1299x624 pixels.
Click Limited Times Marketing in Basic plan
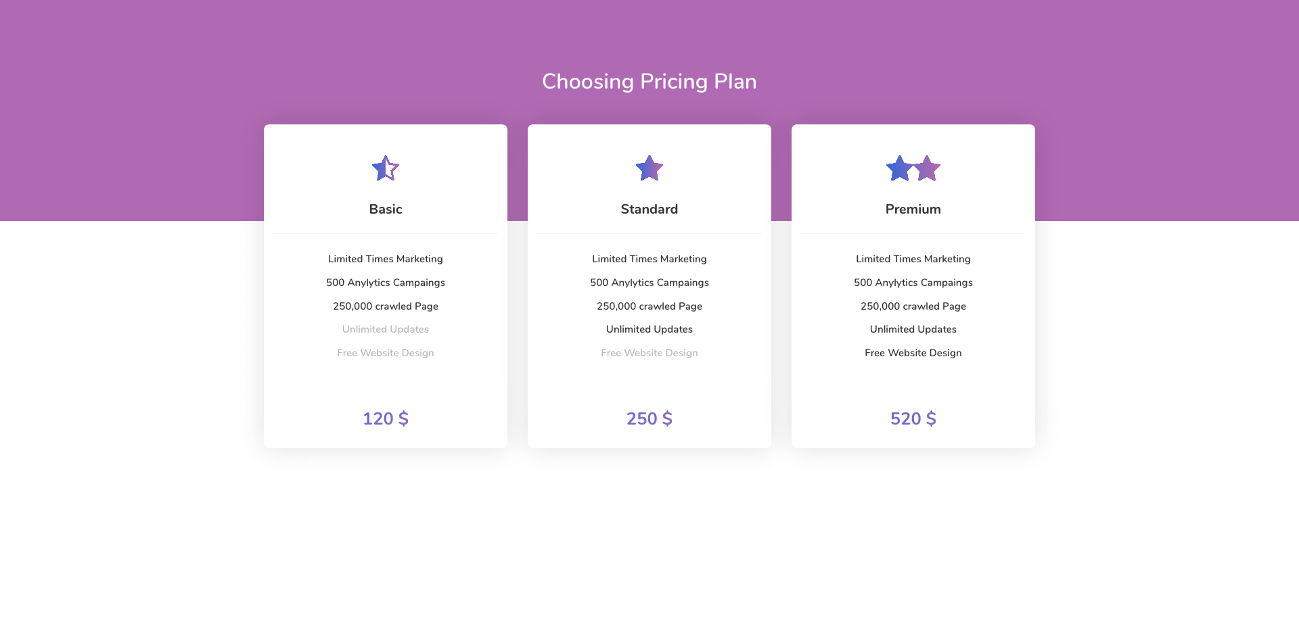386,259
